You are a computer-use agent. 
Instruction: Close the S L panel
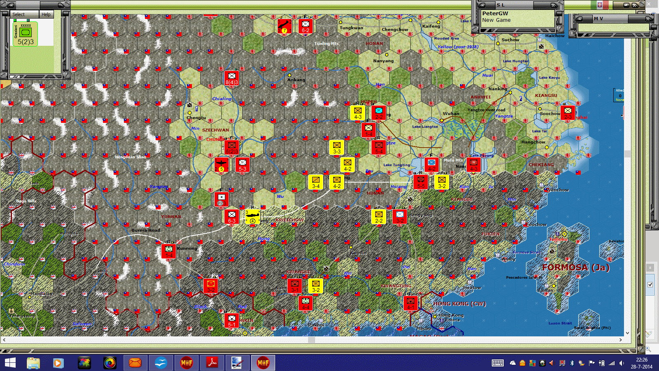coord(554,5)
